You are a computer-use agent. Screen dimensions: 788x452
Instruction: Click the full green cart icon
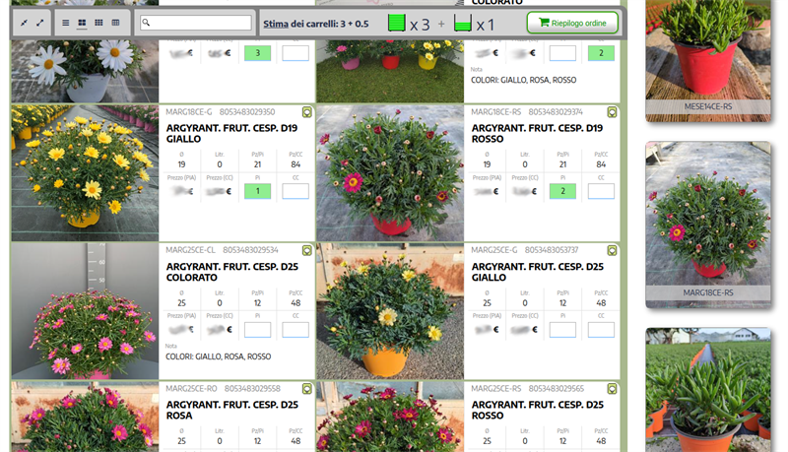pyautogui.click(x=397, y=23)
